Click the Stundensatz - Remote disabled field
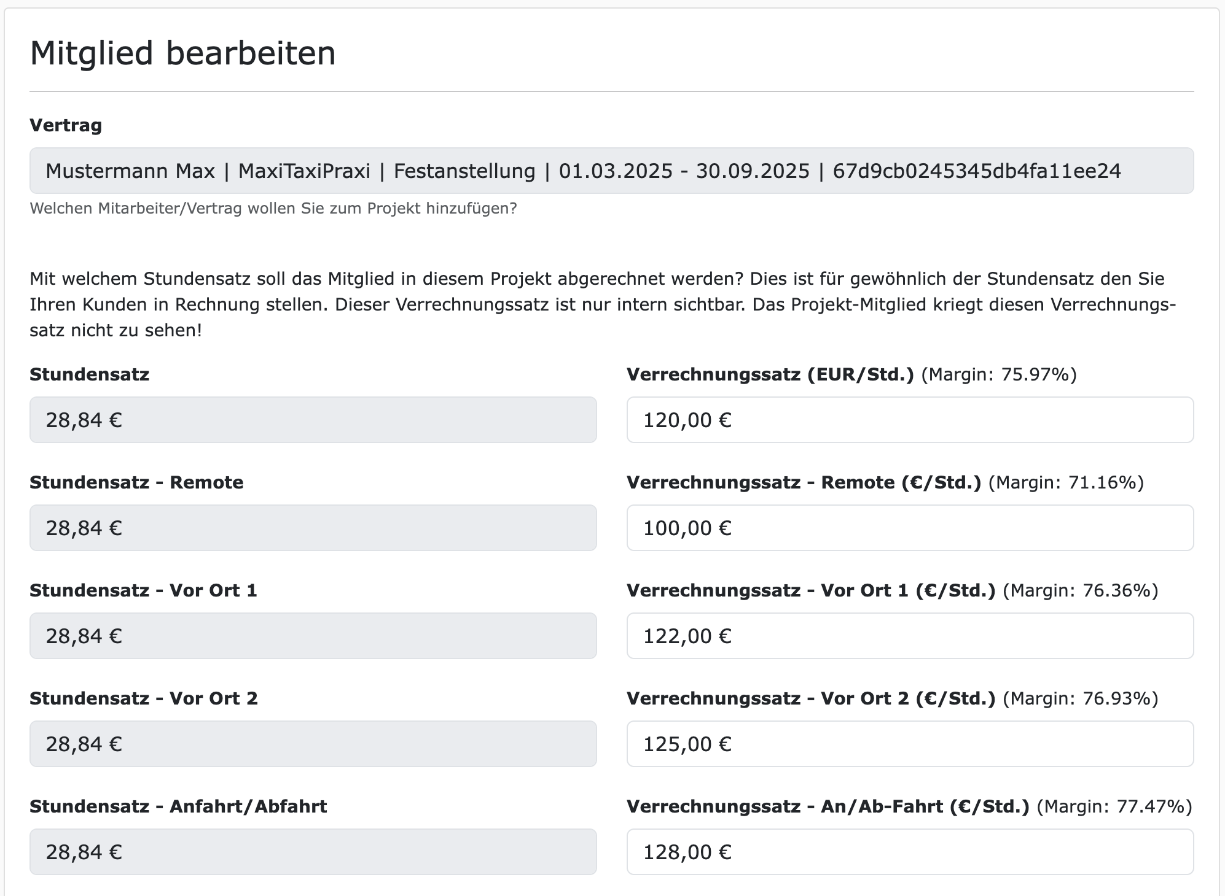This screenshot has height=896, width=1225. [313, 528]
